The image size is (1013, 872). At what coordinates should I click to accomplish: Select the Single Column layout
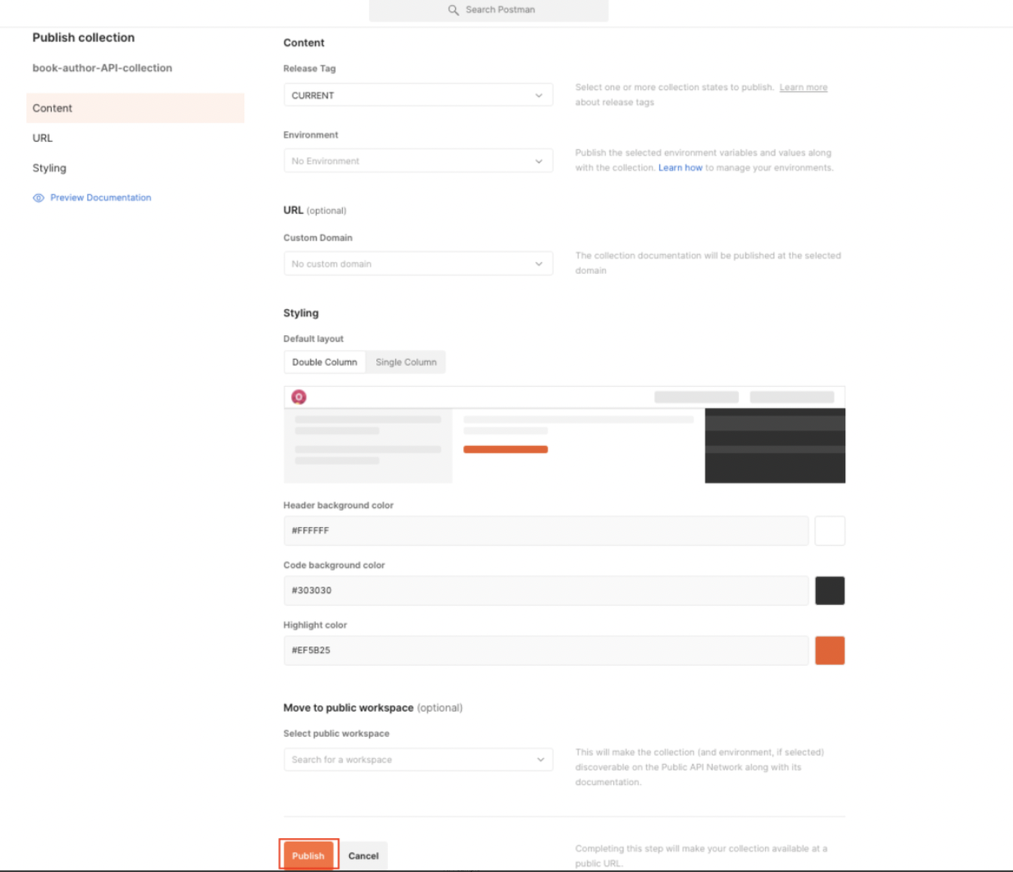406,363
